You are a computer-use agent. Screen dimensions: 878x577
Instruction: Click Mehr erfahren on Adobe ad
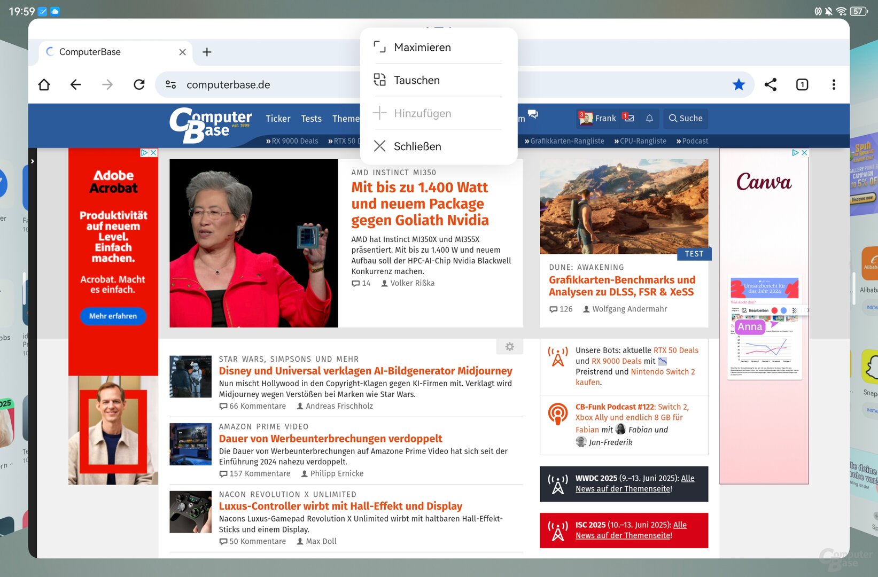coord(113,316)
